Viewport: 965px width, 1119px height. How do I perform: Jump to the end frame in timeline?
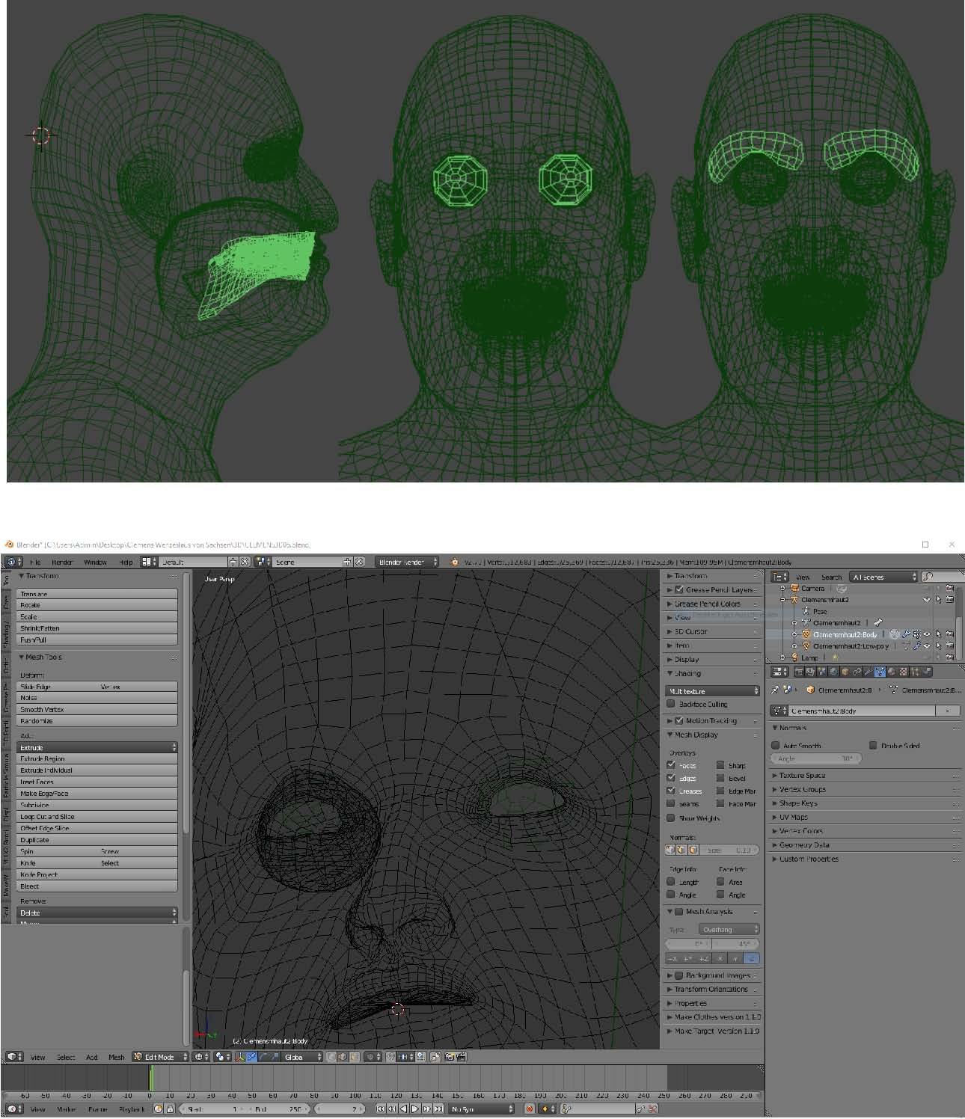(x=439, y=1109)
